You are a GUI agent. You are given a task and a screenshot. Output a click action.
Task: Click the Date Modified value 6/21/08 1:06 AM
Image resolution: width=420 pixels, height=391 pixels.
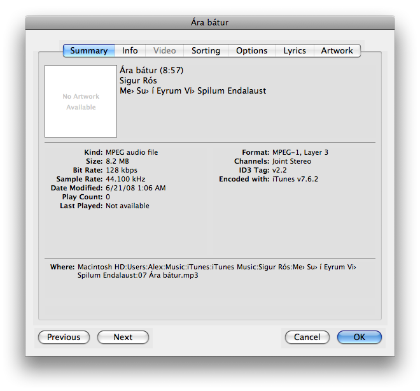pyautogui.click(x=136, y=188)
